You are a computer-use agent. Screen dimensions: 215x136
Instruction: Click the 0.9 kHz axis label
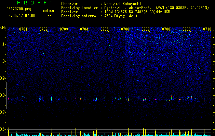click(3, 78)
